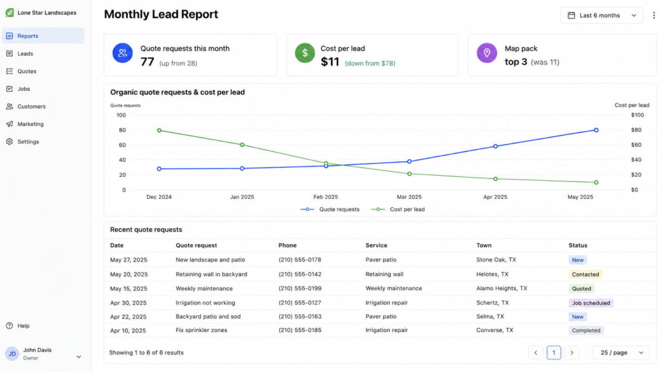Go to previous results page
Screen dimensions: 662x372
point(535,353)
